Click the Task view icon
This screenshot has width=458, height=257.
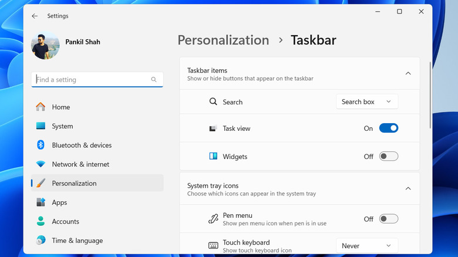click(x=213, y=128)
